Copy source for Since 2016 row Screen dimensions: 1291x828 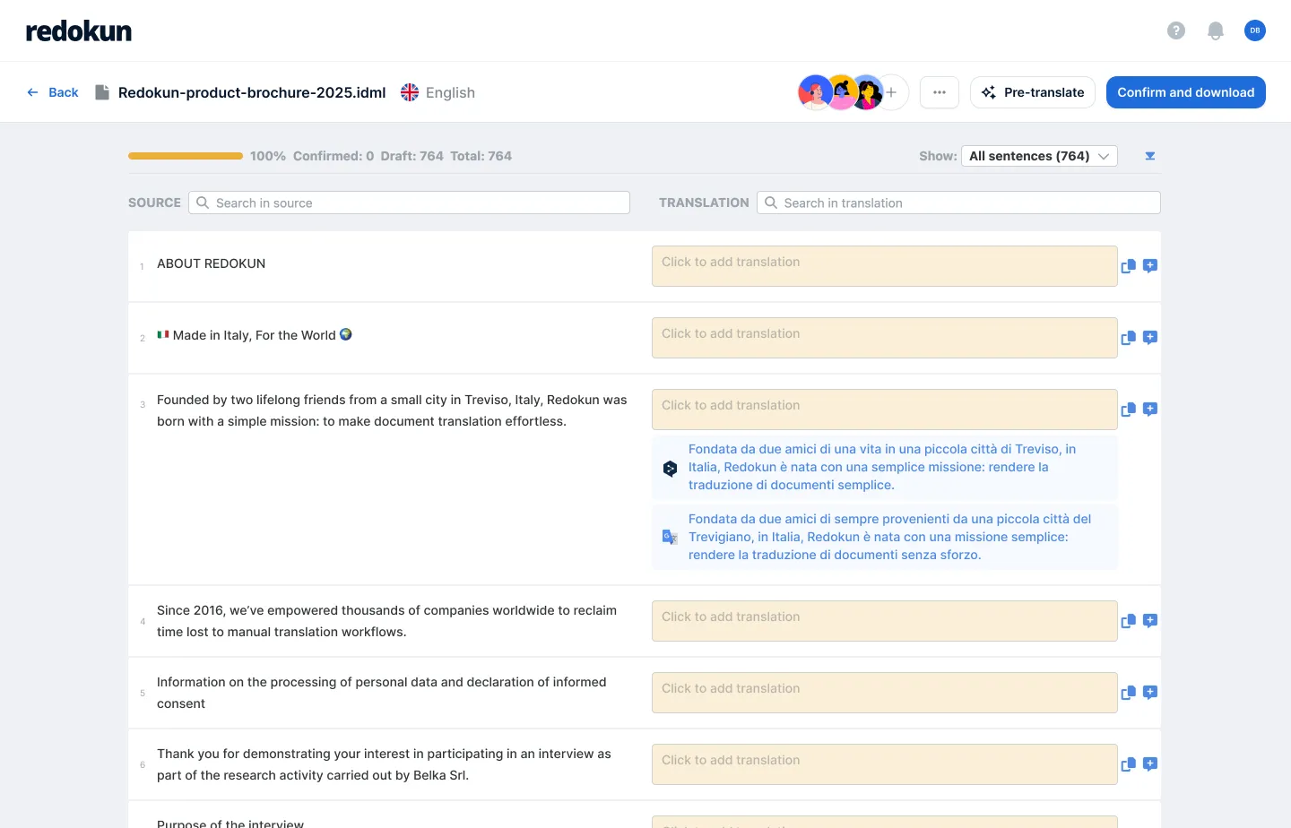1129,621
